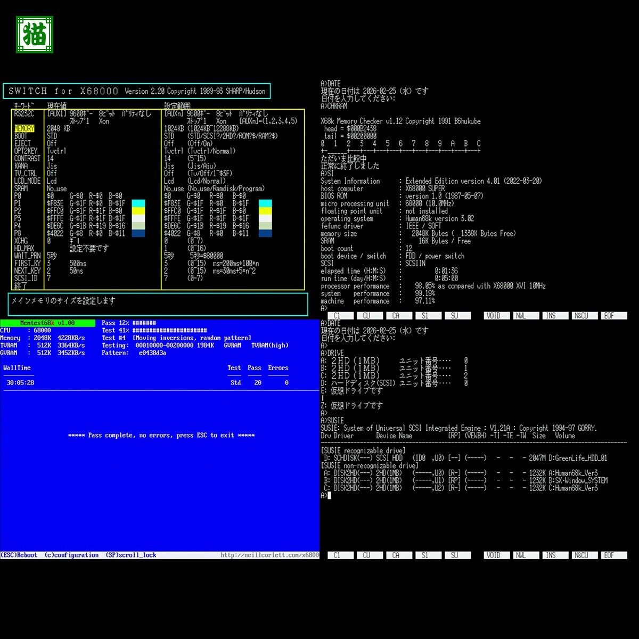Choose the KANA keyword row

tap(21, 166)
